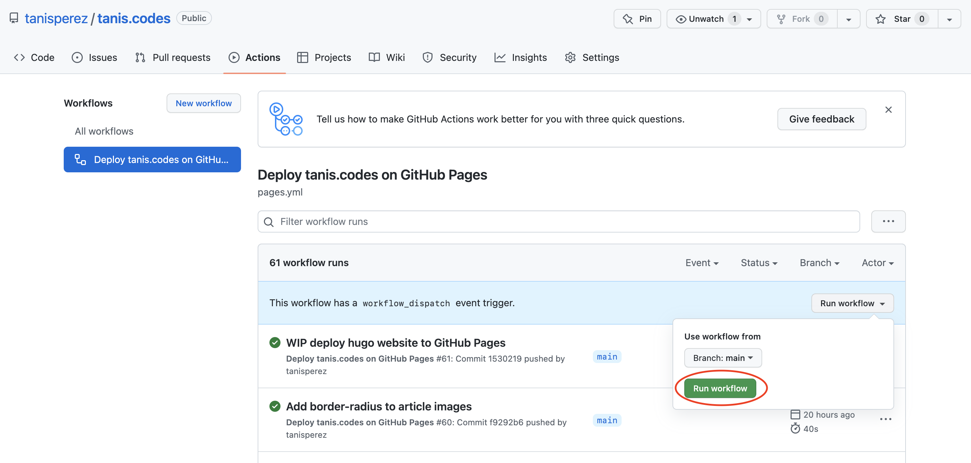Open the Branch: main dropdown

click(x=722, y=358)
